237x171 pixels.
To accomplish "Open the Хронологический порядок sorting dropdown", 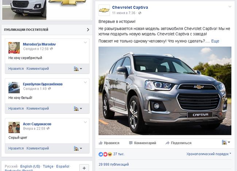I will (209, 154).
